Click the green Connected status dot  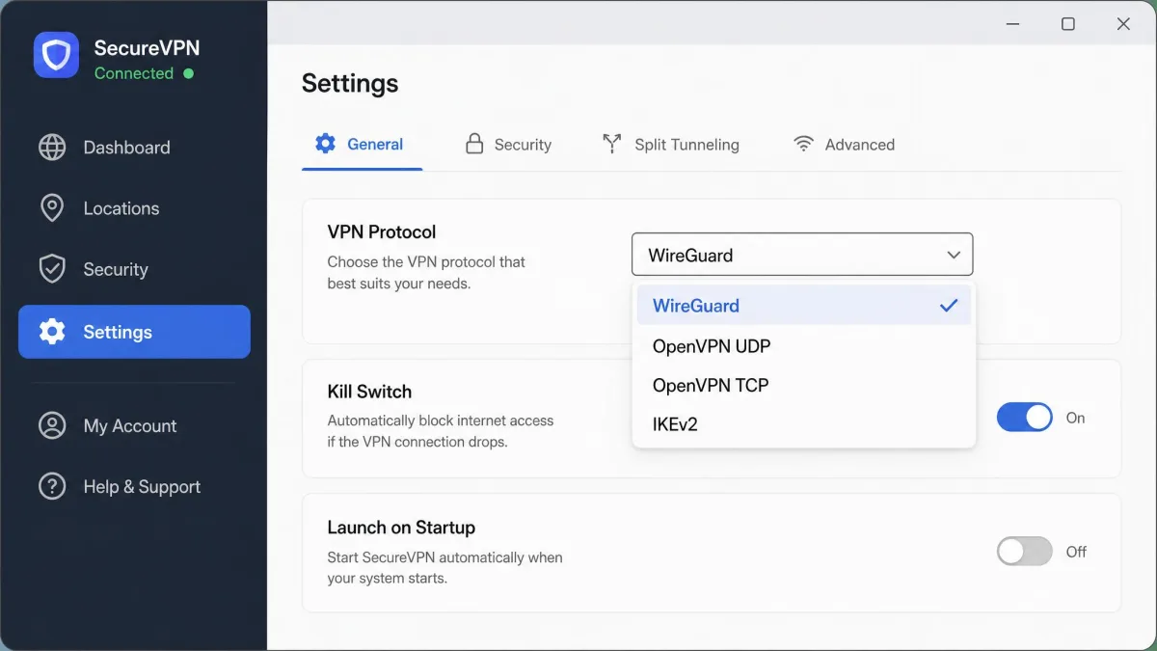[188, 73]
